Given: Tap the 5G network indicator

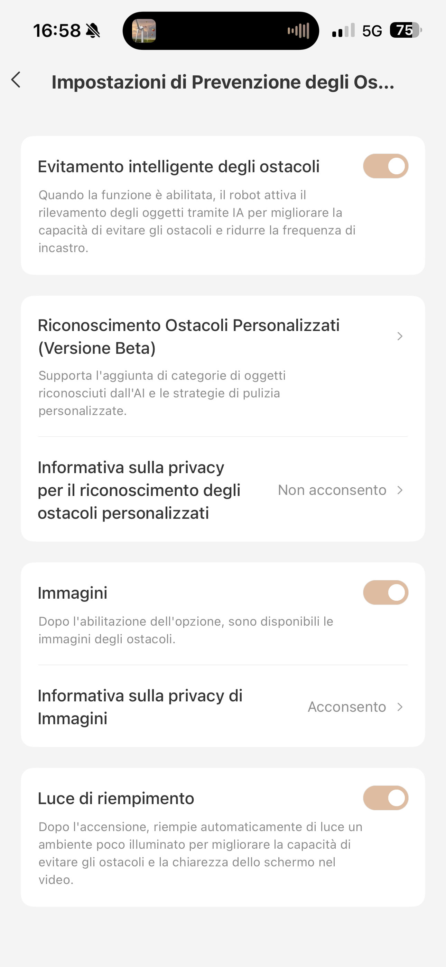Looking at the screenshot, I should click(x=372, y=31).
